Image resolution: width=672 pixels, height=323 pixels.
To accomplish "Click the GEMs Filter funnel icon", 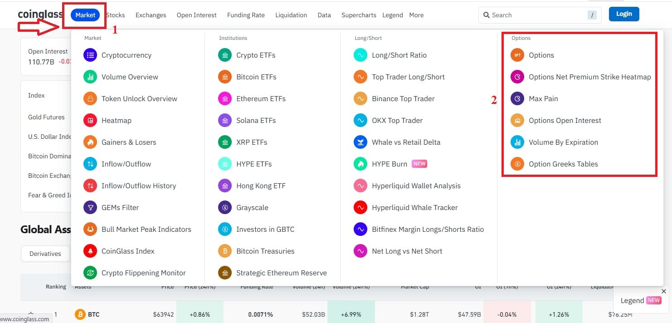I will (90, 208).
